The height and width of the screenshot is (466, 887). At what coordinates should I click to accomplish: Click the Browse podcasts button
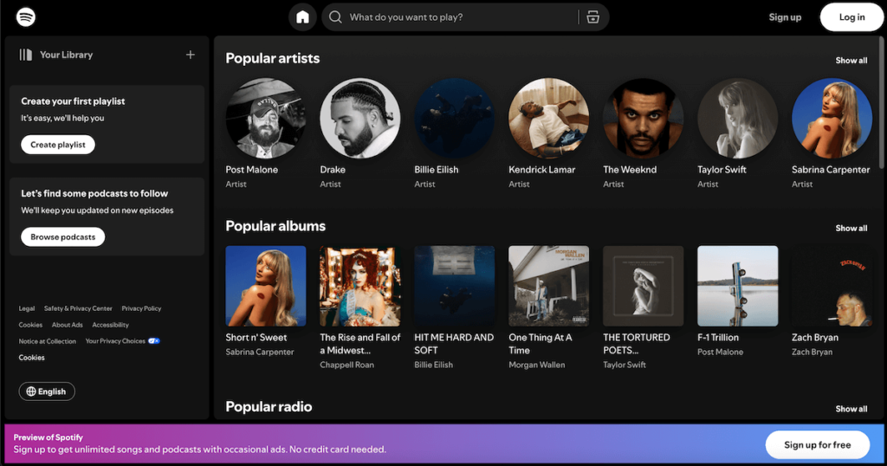[62, 236]
